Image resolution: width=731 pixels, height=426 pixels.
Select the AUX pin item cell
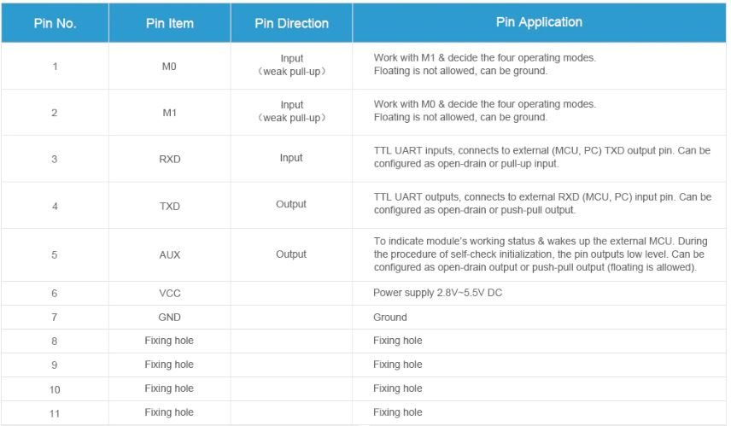point(169,255)
